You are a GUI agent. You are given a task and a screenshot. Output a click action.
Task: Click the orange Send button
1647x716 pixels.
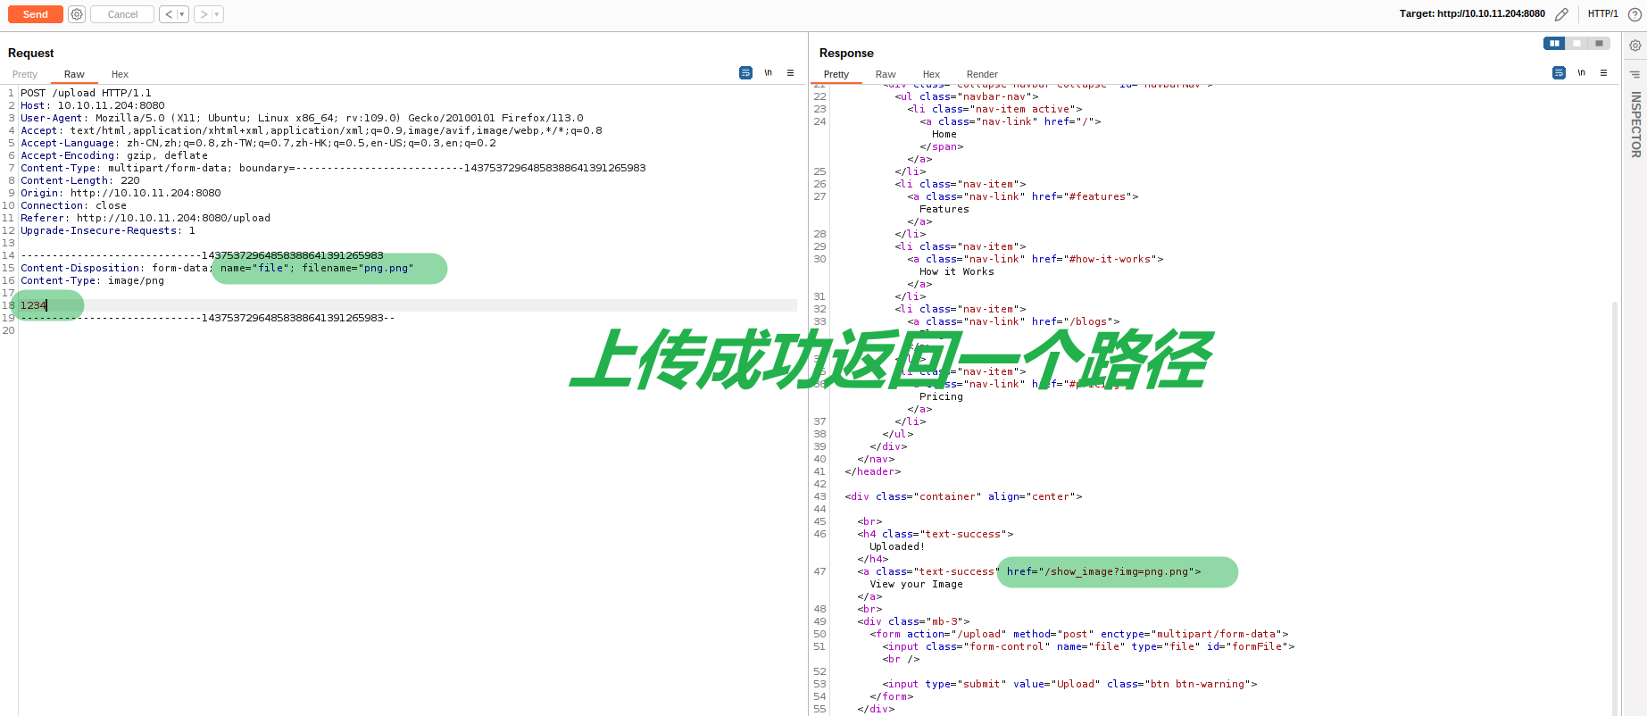(36, 14)
